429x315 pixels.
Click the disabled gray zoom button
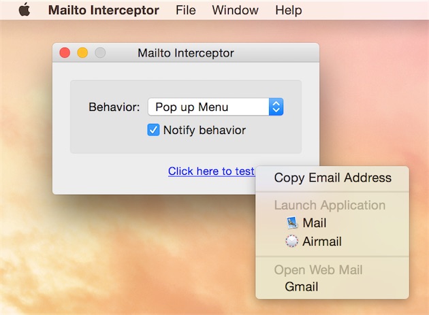(100, 52)
